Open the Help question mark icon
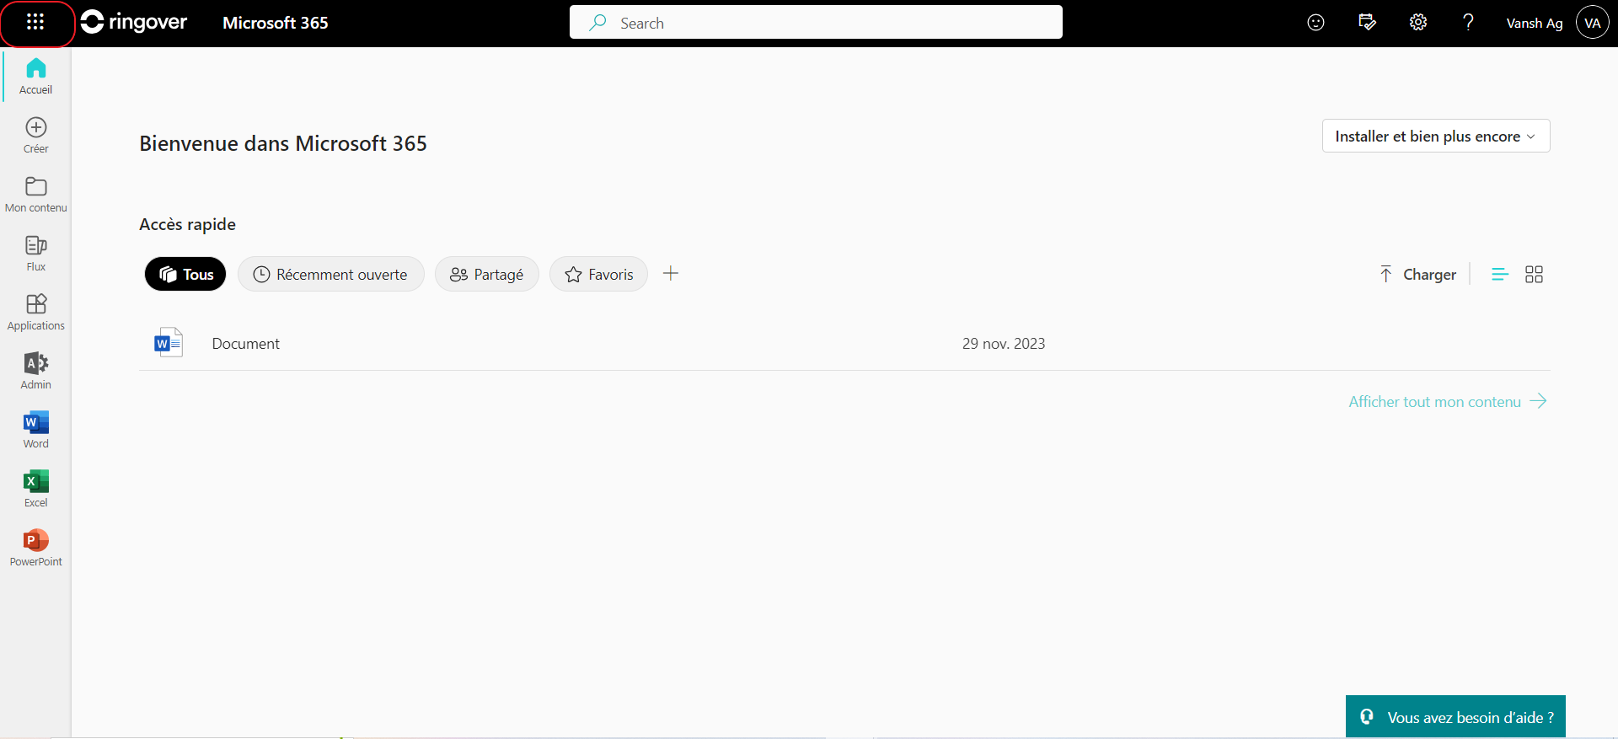Screen dimensions: 1618x739 pyautogui.click(x=1468, y=23)
